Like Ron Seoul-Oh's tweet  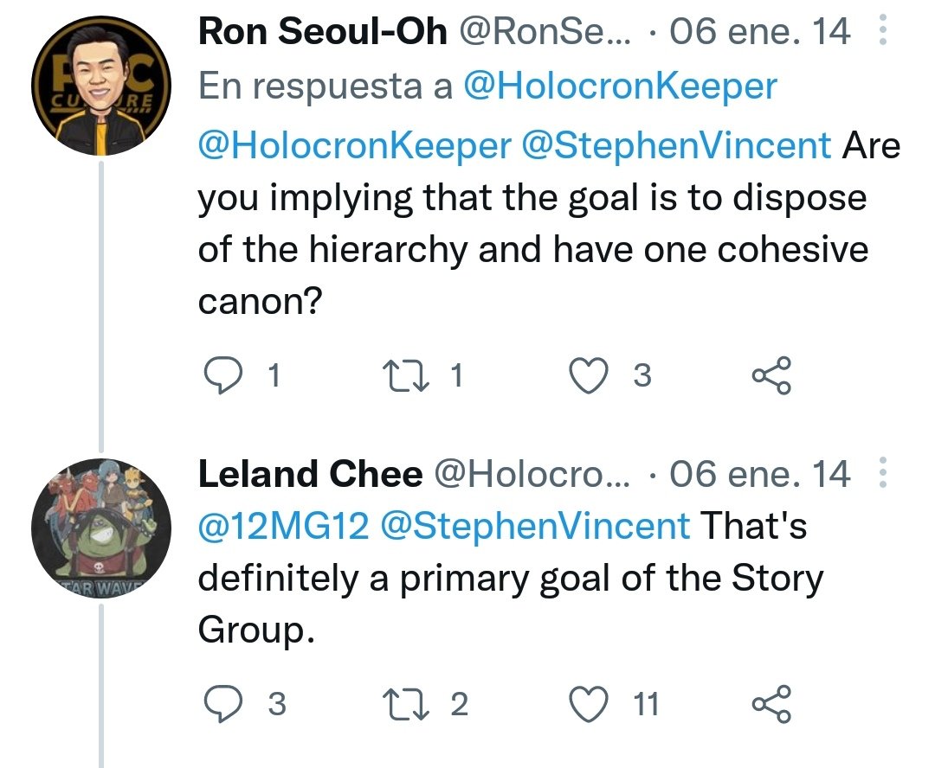(x=590, y=375)
